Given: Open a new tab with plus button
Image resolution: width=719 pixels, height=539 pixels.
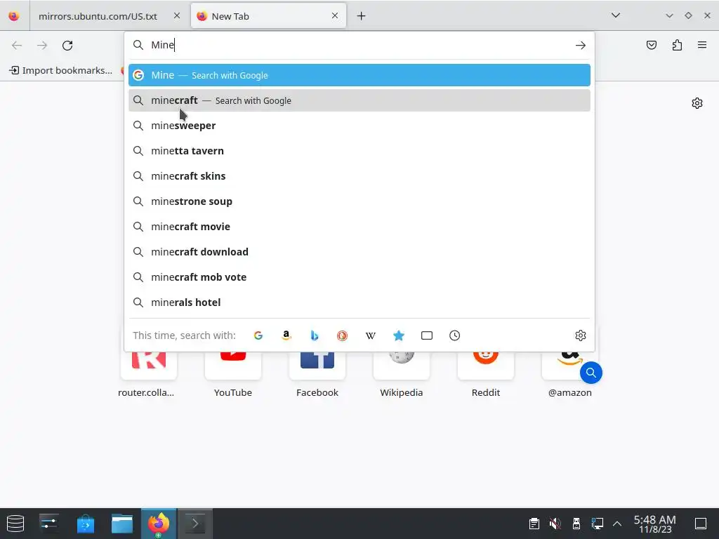Looking at the screenshot, I should coord(362,16).
